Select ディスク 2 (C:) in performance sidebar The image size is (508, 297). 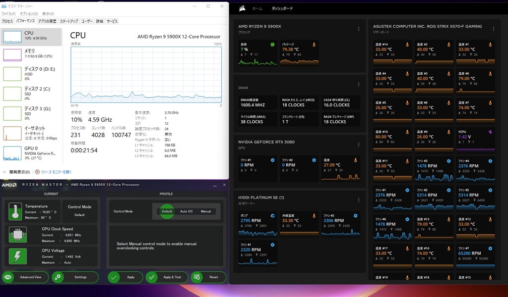(x=31, y=94)
